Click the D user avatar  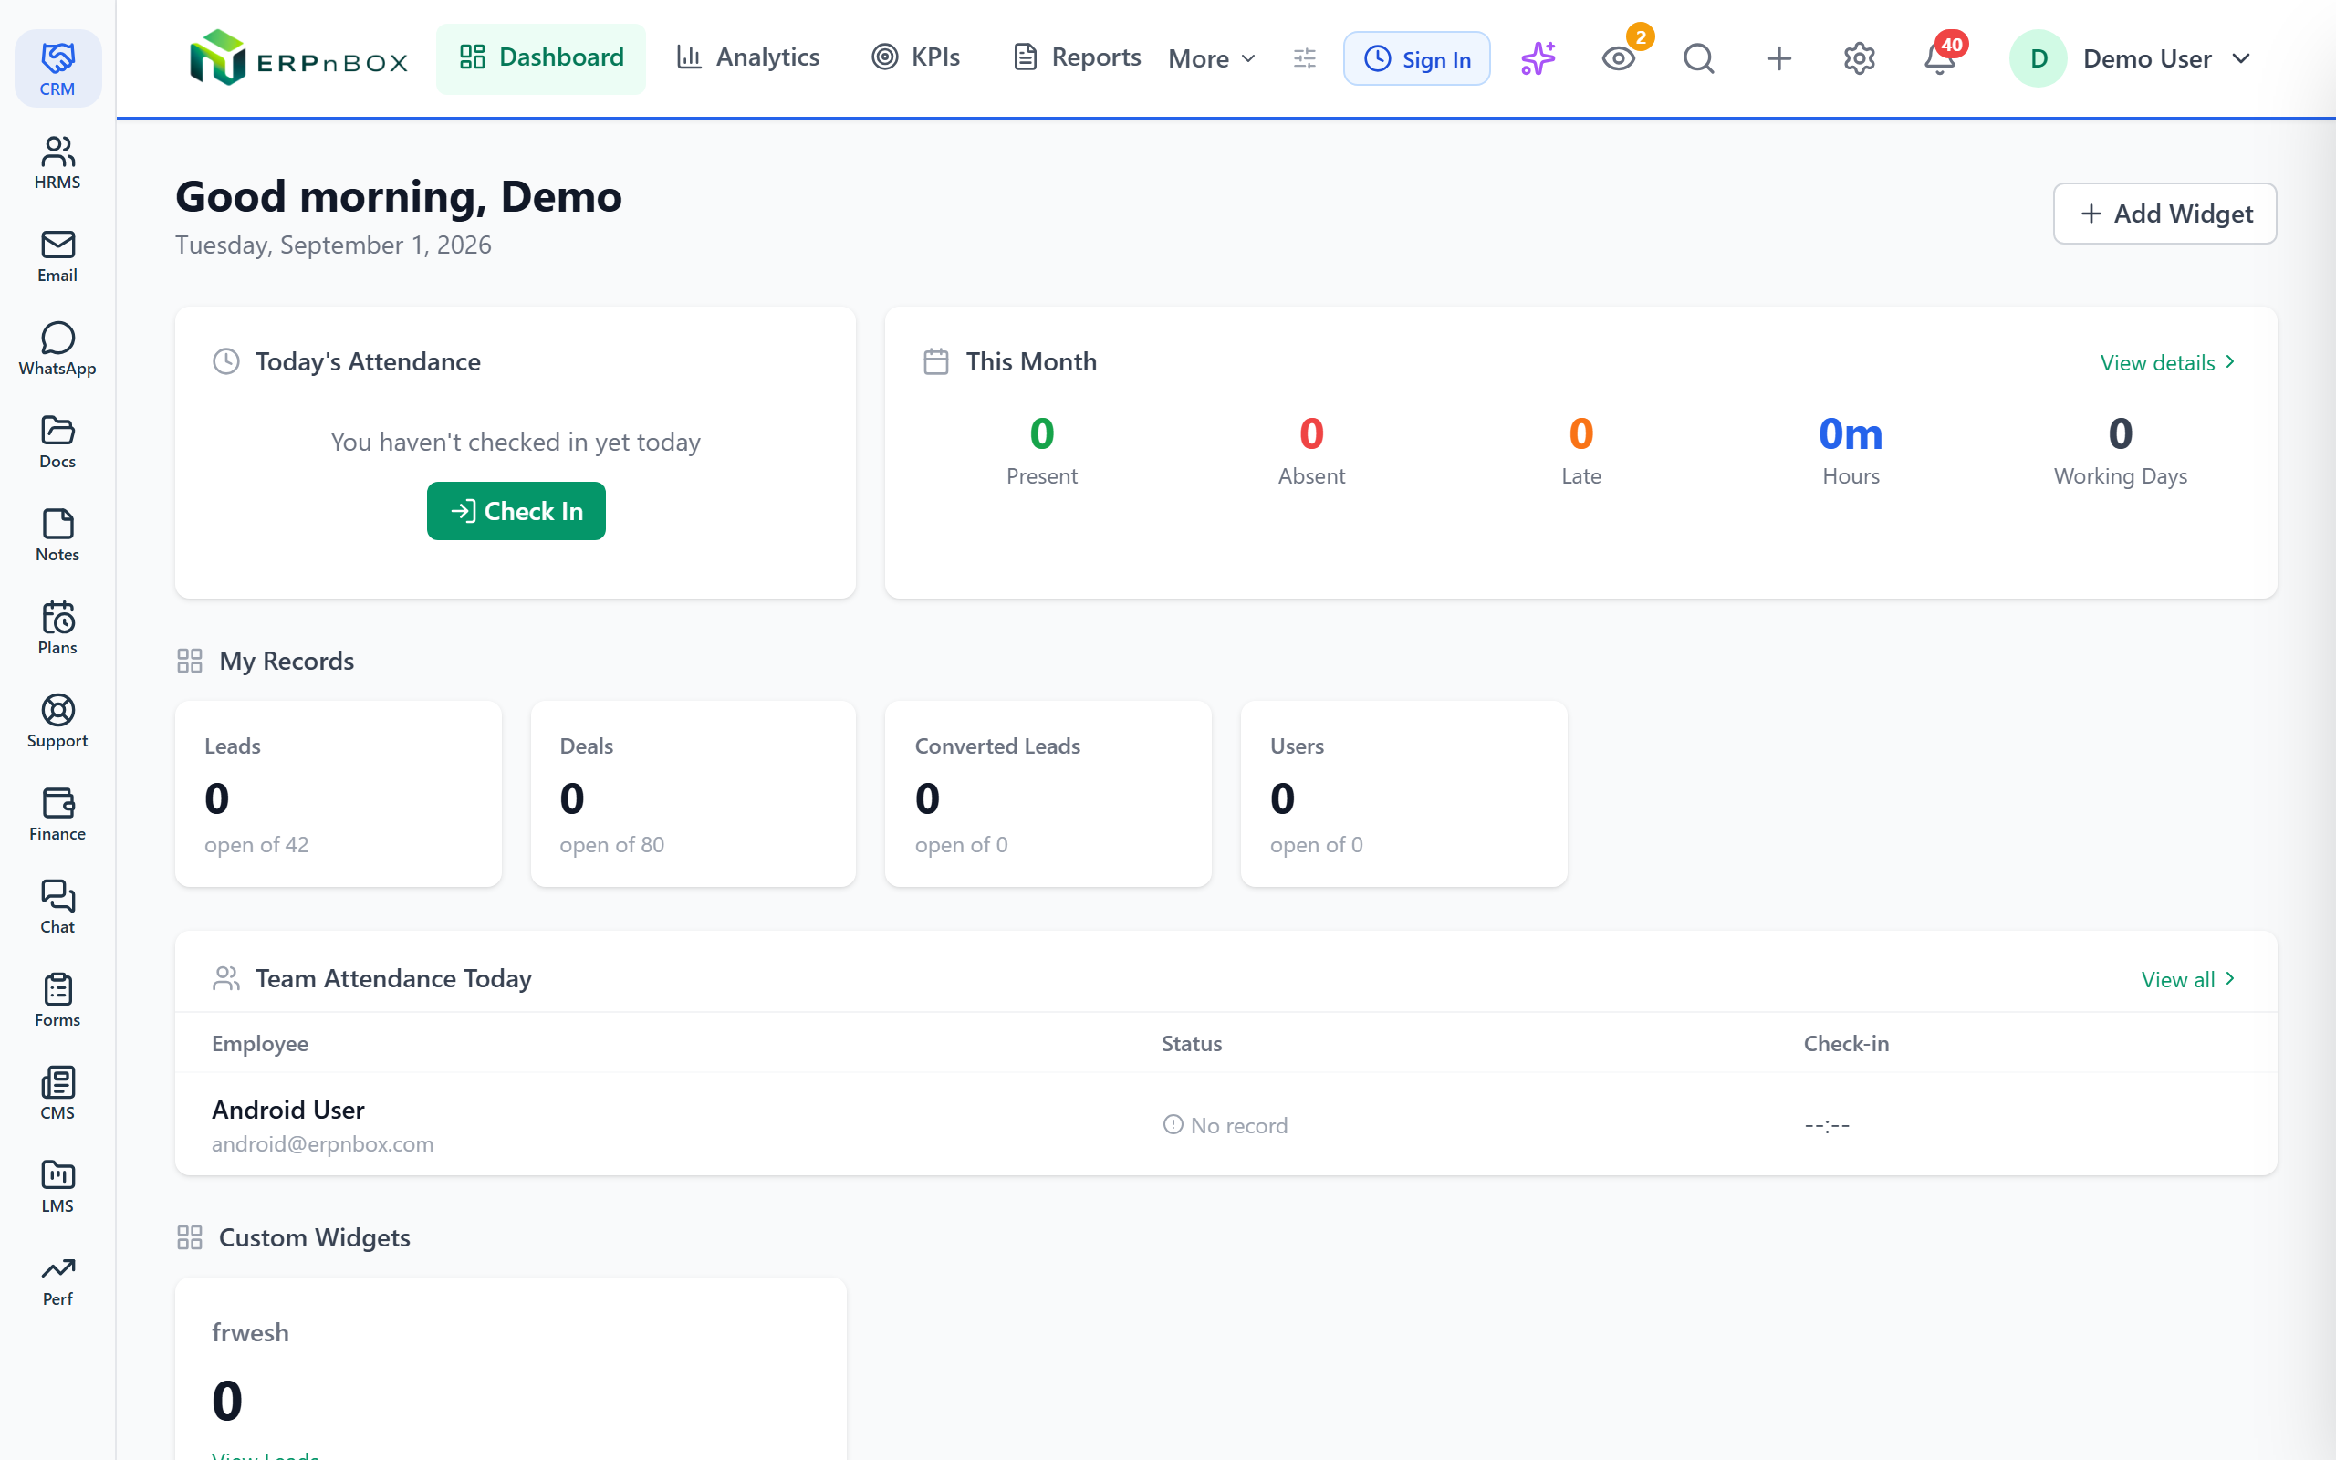pyautogui.click(x=2038, y=59)
